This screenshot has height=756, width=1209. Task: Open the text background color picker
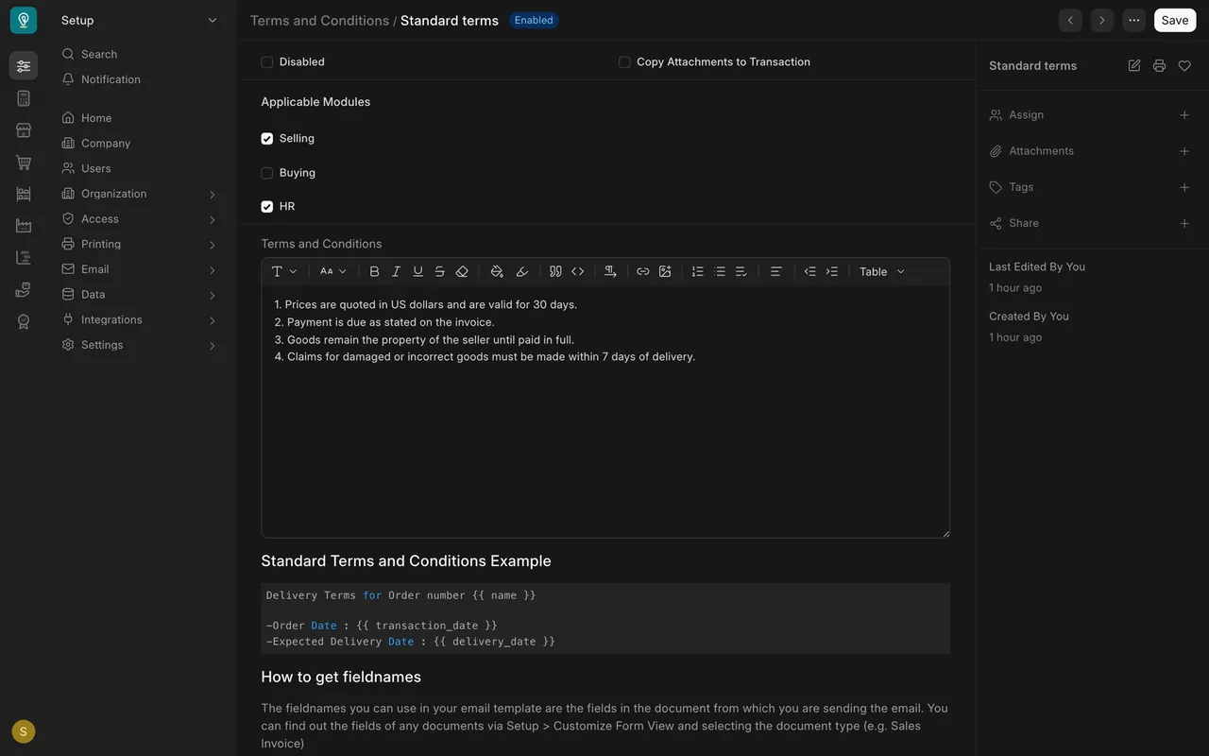click(x=497, y=271)
